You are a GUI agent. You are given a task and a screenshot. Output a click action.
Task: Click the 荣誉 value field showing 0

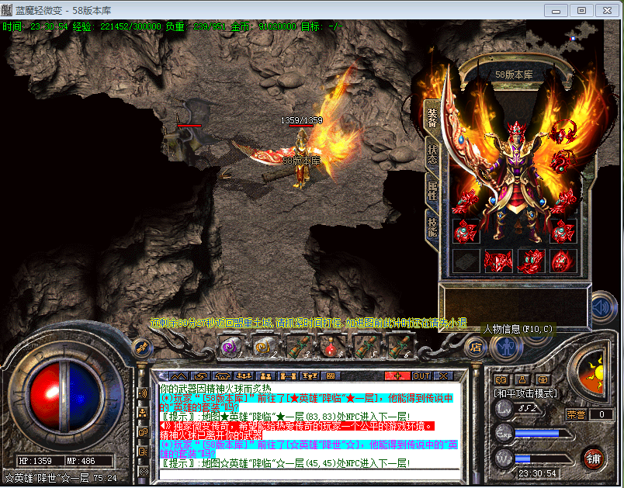pyautogui.click(x=601, y=415)
